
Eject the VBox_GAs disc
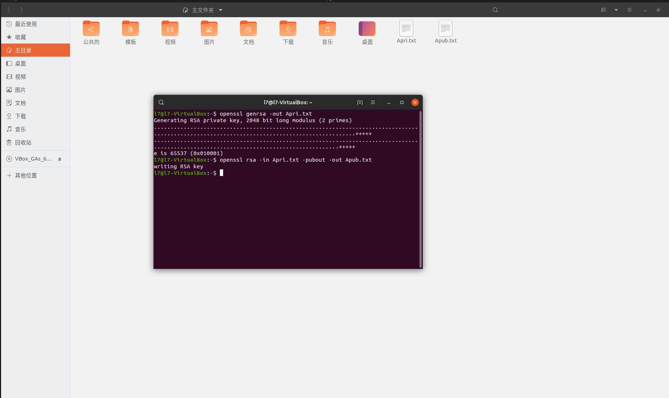tap(60, 159)
